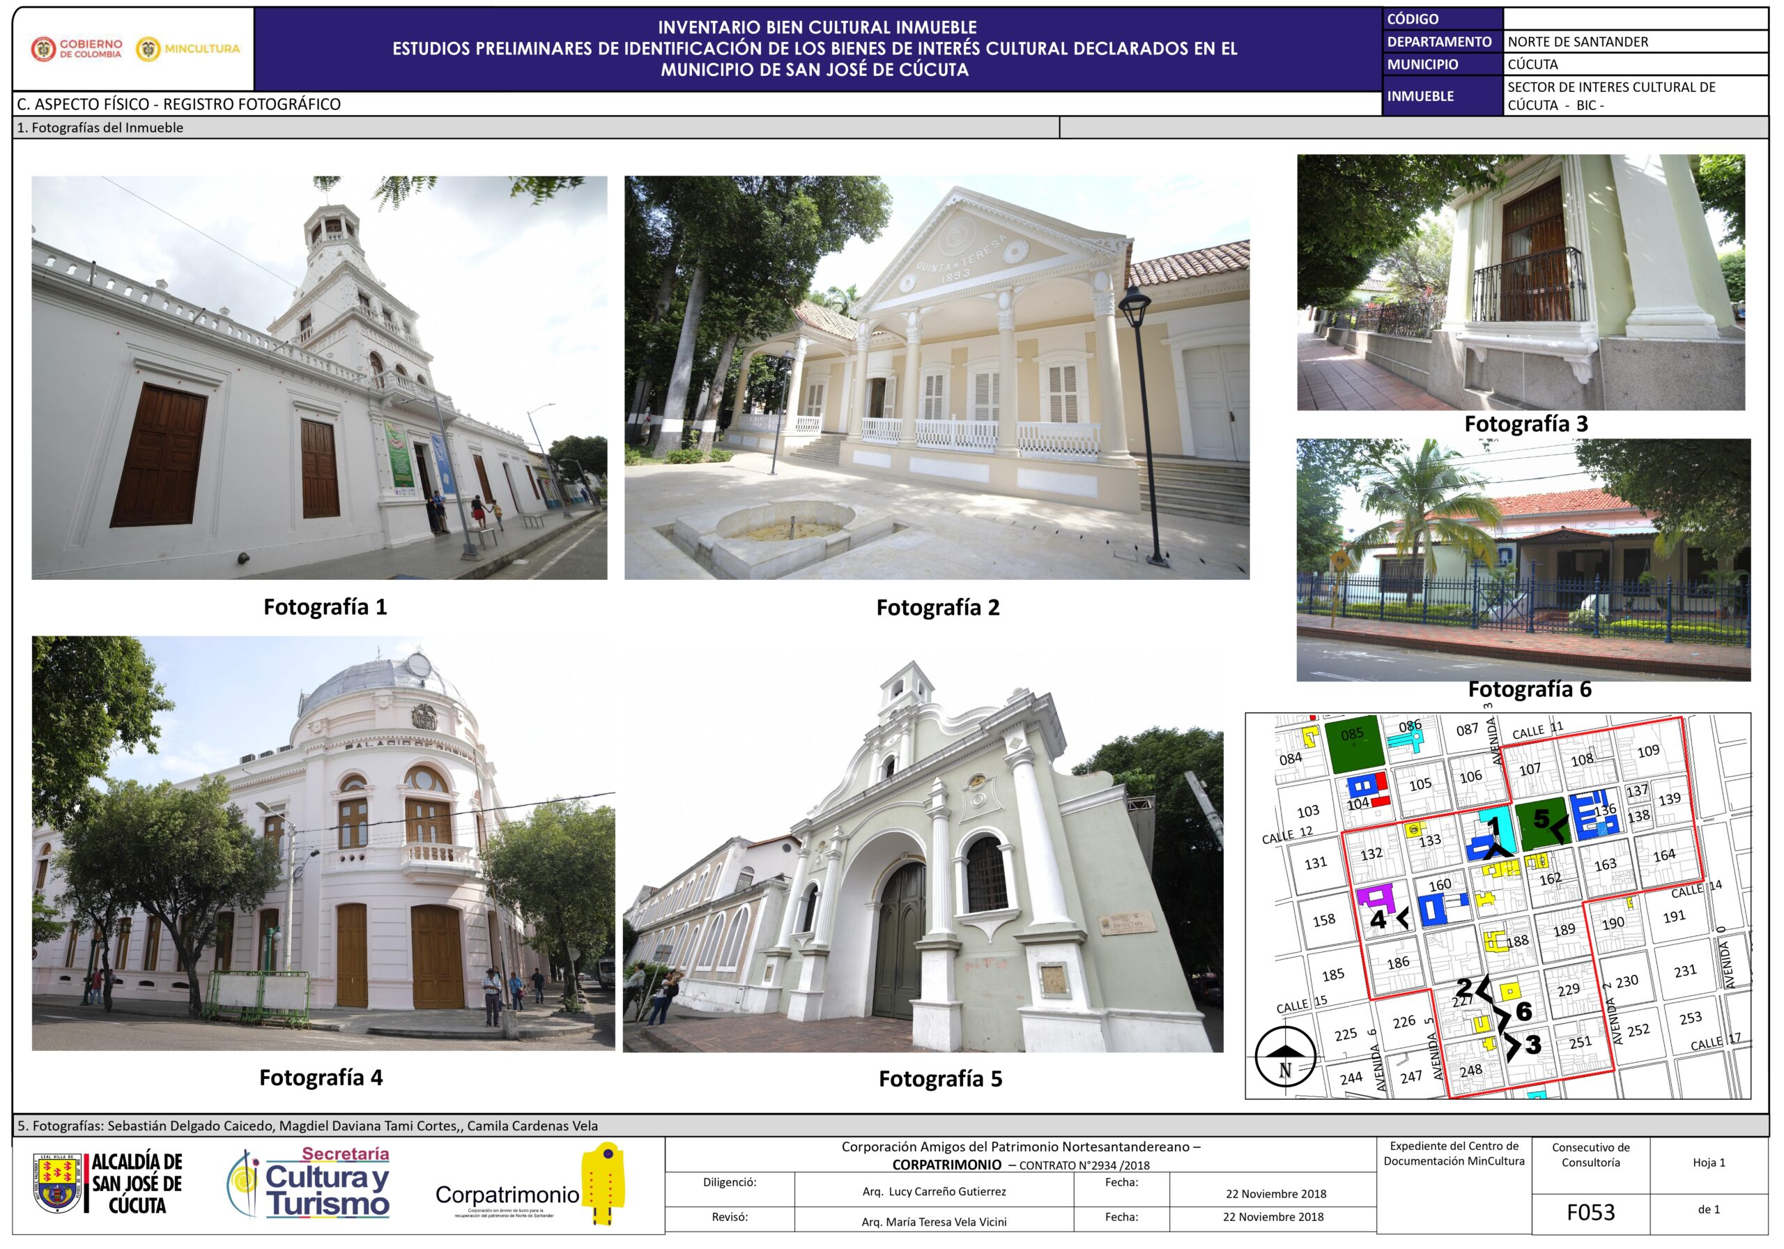Click map marker number 6

[x=1523, y=1011]
